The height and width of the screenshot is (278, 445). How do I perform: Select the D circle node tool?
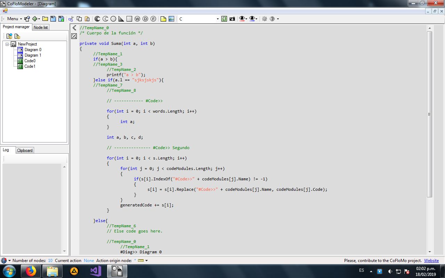click(145, 19)
